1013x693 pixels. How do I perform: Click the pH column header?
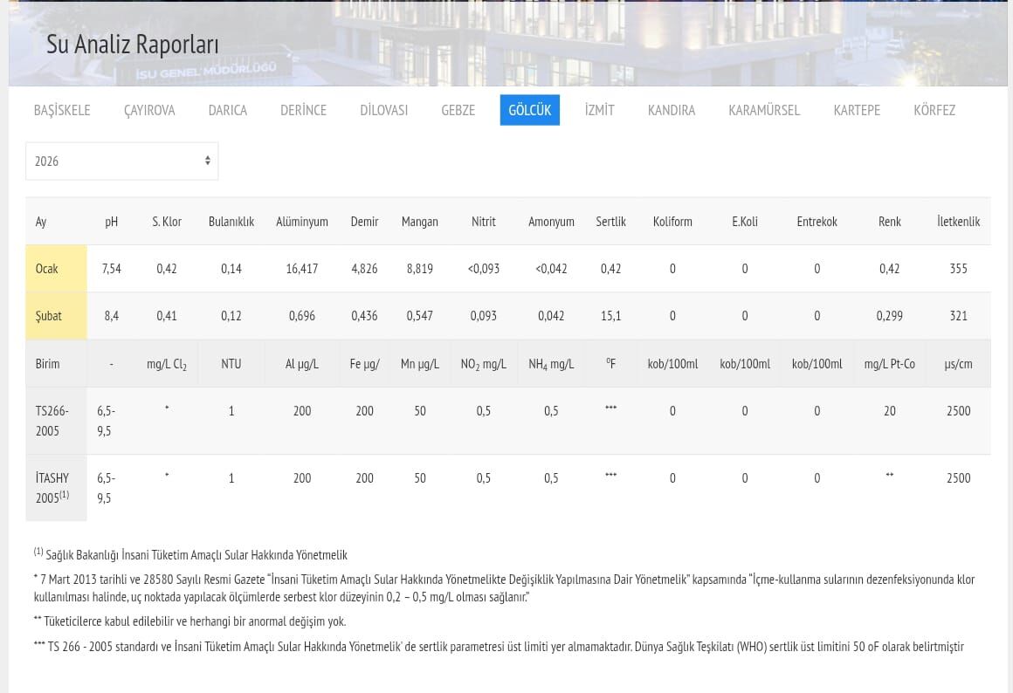111,222
